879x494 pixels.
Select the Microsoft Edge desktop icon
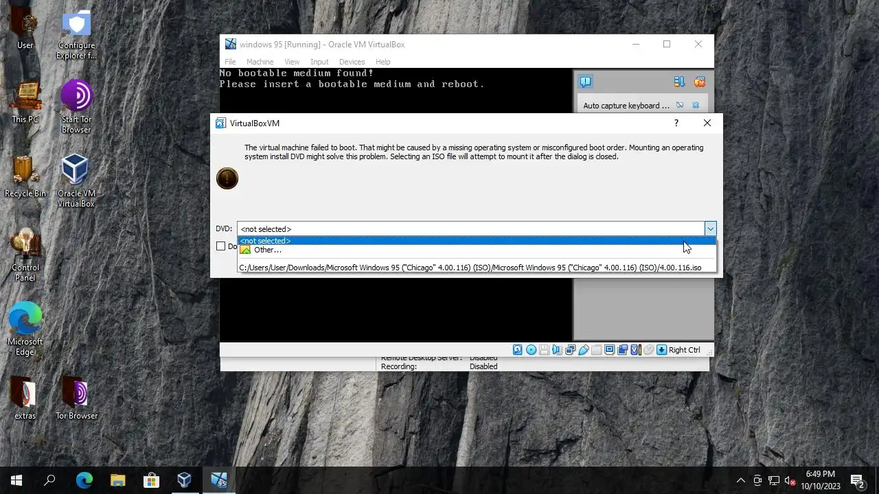pos(25,330)
